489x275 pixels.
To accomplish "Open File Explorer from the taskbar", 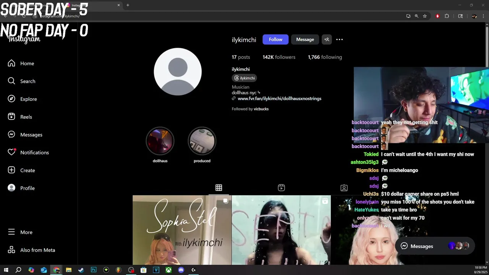I will (69, 270).
